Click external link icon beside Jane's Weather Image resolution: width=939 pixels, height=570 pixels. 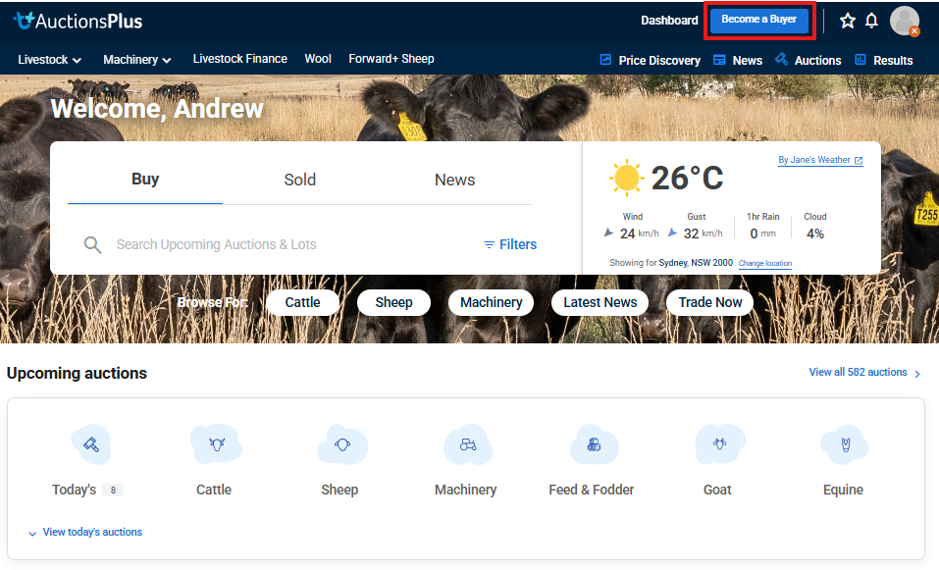pos(859,161)
